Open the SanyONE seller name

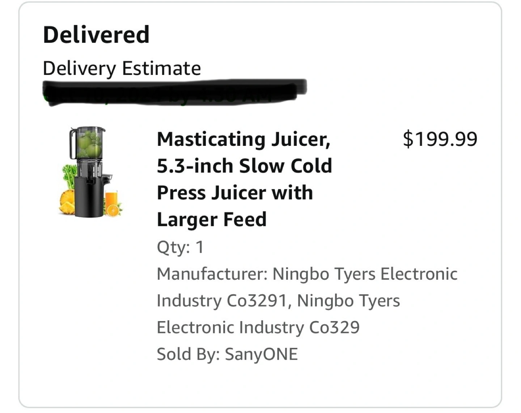click(x=261, y=354)
